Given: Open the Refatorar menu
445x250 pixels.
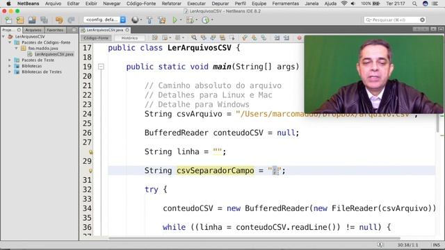Looking at the screenshot, I should coord(172,3).
